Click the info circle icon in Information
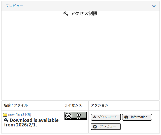Screen dimensions: 161x135 126,117
